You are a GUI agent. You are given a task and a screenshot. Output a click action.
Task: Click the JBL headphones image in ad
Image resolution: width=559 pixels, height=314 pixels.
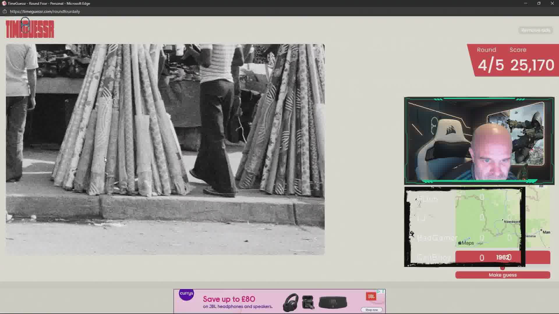(x=290, y=303)
